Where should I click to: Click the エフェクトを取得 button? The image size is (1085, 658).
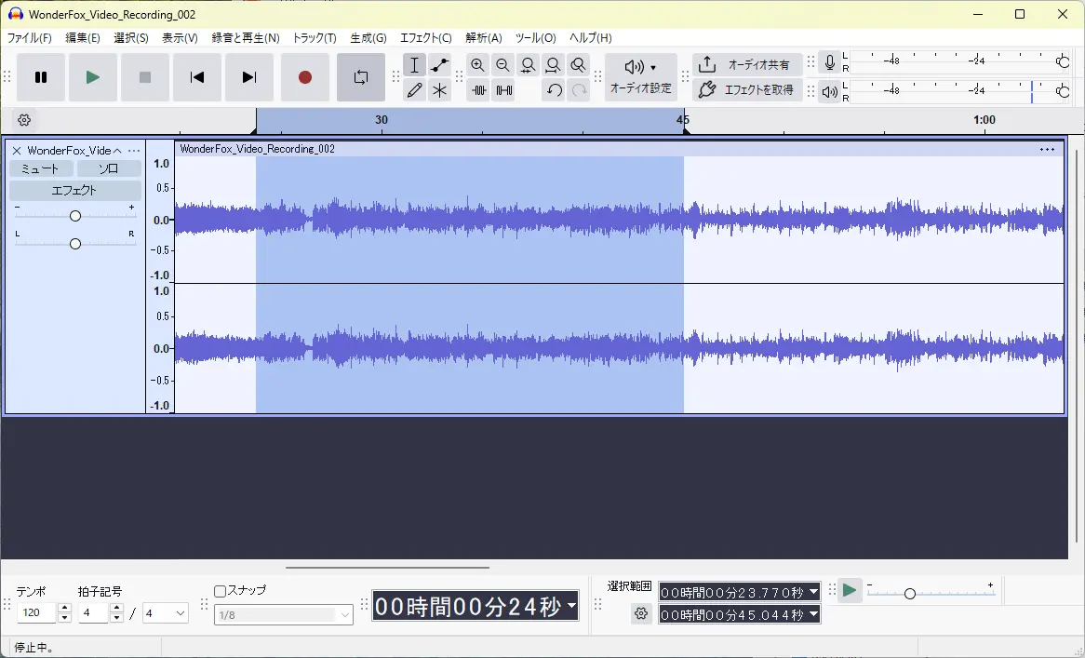[x=747, y=90]
